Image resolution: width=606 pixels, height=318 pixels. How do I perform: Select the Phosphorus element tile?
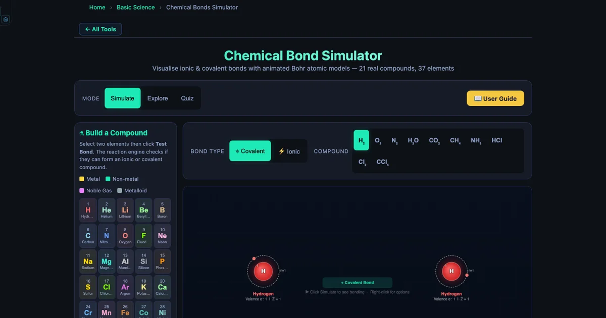point(162,261)
